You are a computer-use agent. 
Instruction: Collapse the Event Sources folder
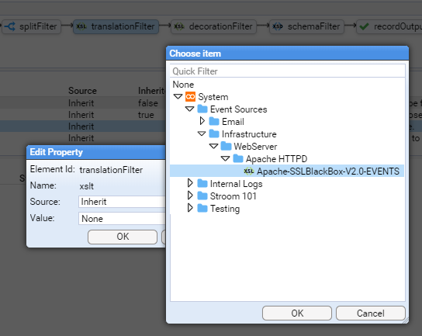click(x=190, y=109)
